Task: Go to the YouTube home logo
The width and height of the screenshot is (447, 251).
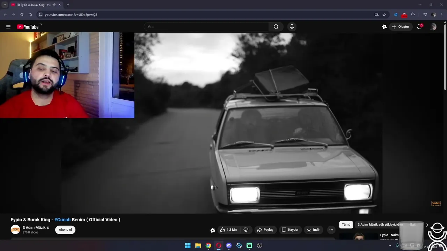Action: pos(28,27)
